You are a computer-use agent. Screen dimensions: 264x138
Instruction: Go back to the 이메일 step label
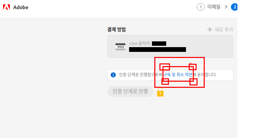214,7
